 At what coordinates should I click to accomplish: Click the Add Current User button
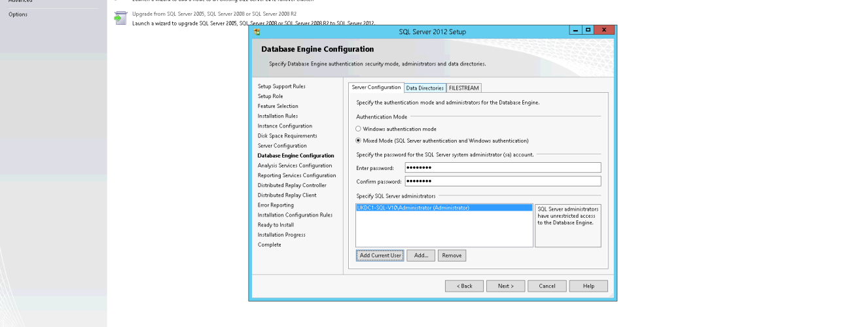(x=380, y=256)
